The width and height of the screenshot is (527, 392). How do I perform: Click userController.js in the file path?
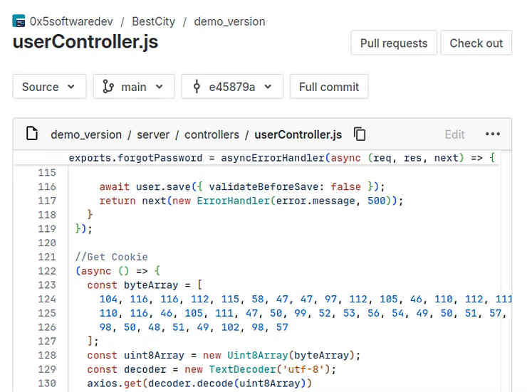(298, 134)
